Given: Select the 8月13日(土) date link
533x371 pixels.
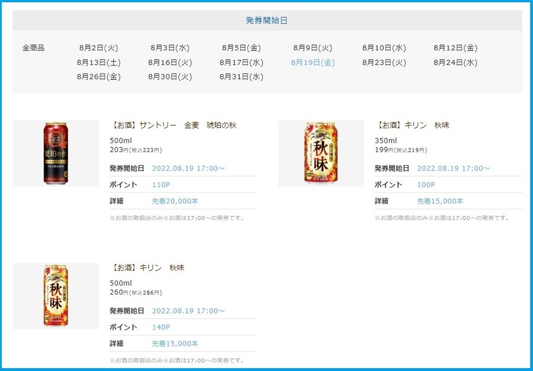Looking at the screenshot, I should click(98, 63).
